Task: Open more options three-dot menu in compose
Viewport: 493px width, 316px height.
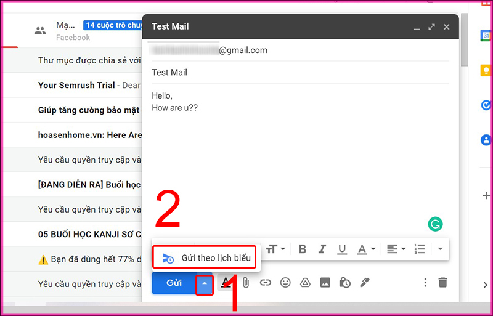Action: coord(425,283)
